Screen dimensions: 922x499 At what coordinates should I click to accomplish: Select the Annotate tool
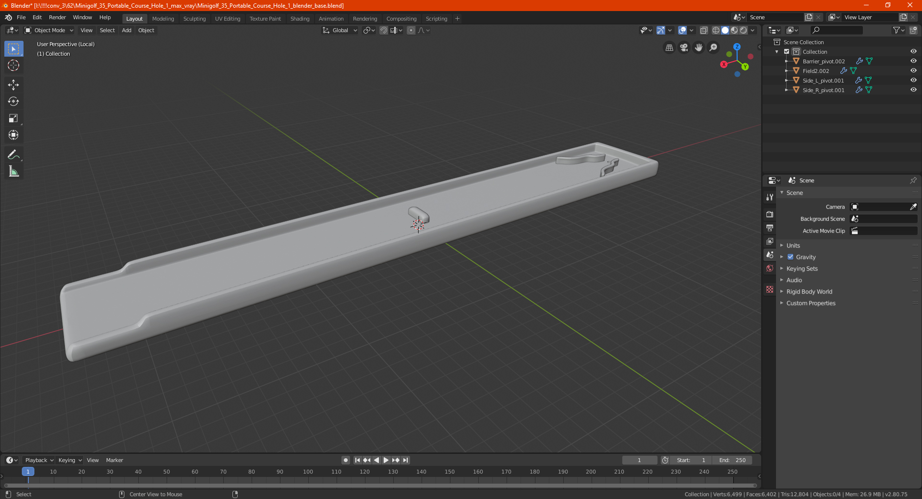(13, 154)
